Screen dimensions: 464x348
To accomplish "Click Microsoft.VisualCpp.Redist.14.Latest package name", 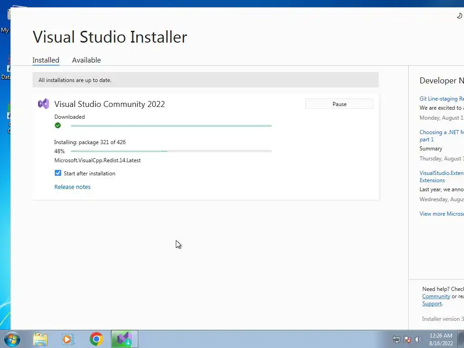I will point(98,160).
